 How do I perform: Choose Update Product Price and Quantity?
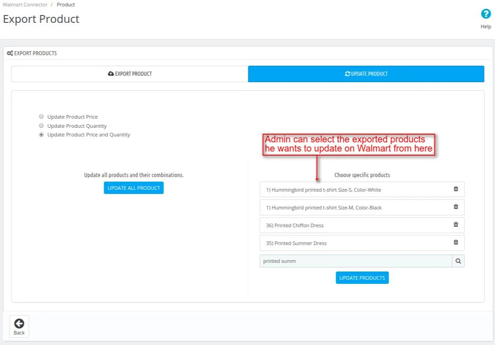click(x=42, y=135)
